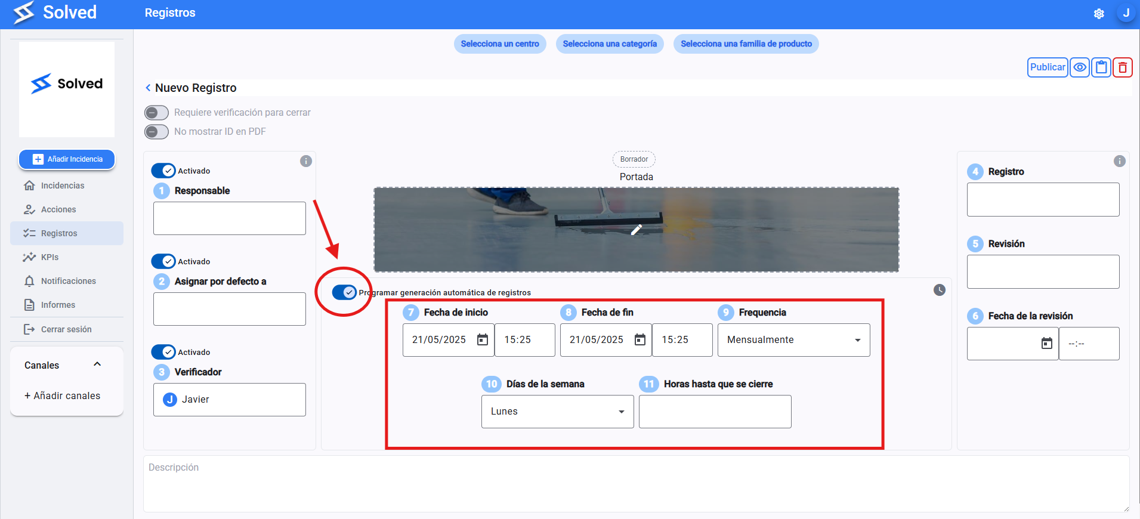Toggle Activado switch above Verificador
This screenshot has width=1140, height=519.
(163, 352)
